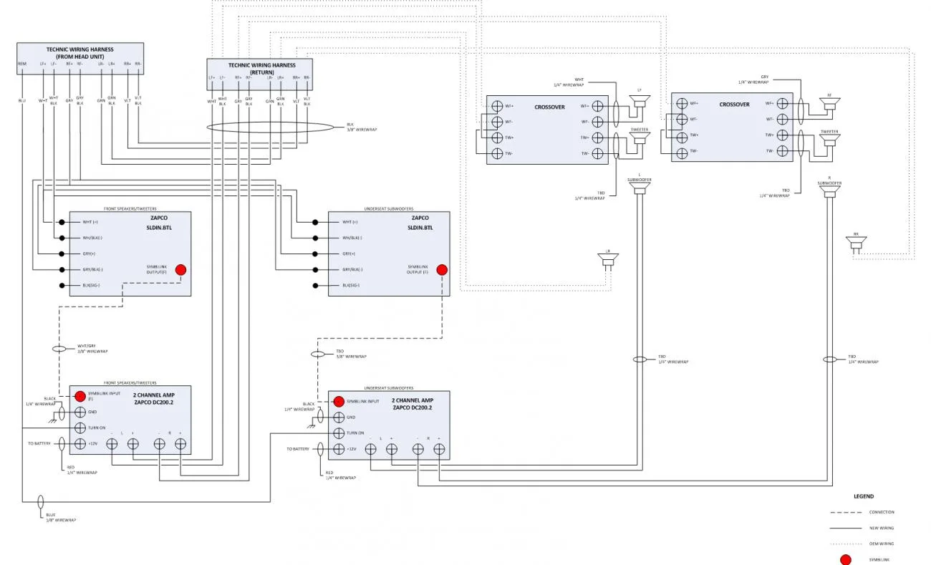The height and width of the screenshot is (565, 931).
Task: Click the LEGEND heading
Action: click(864, 496)
